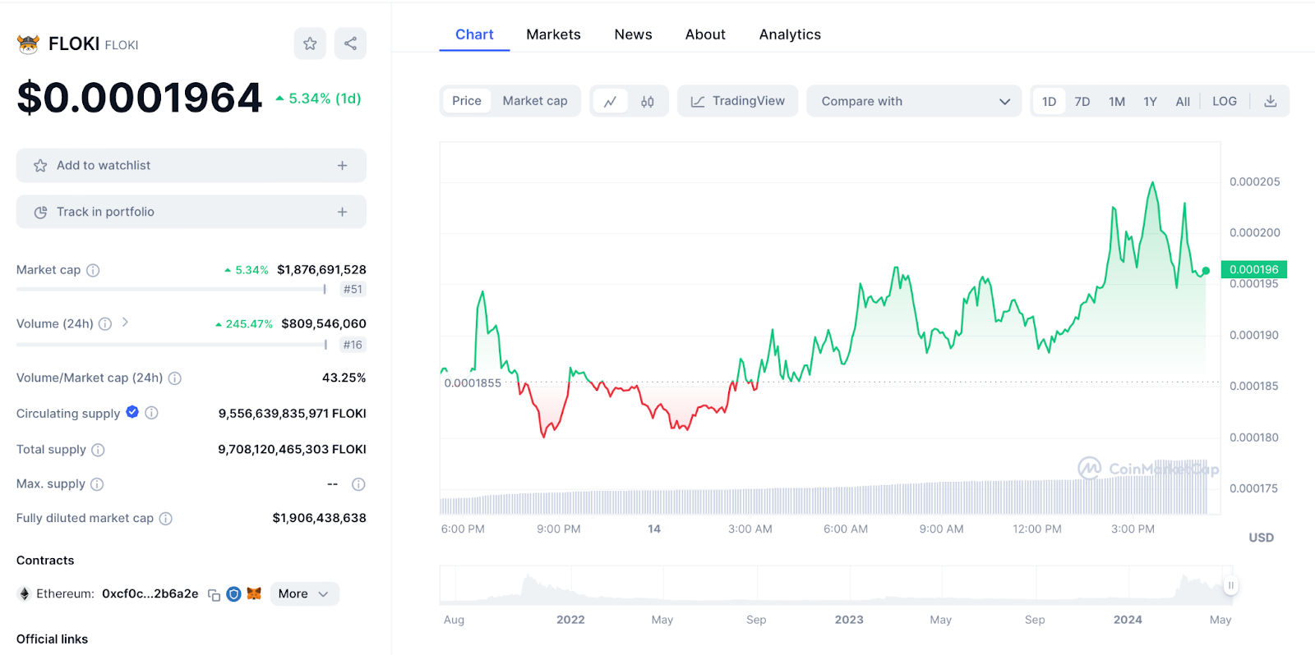Expand the More contracts dropdown
This screenshot has height=655, width=1315.
[x=304, y=593]
